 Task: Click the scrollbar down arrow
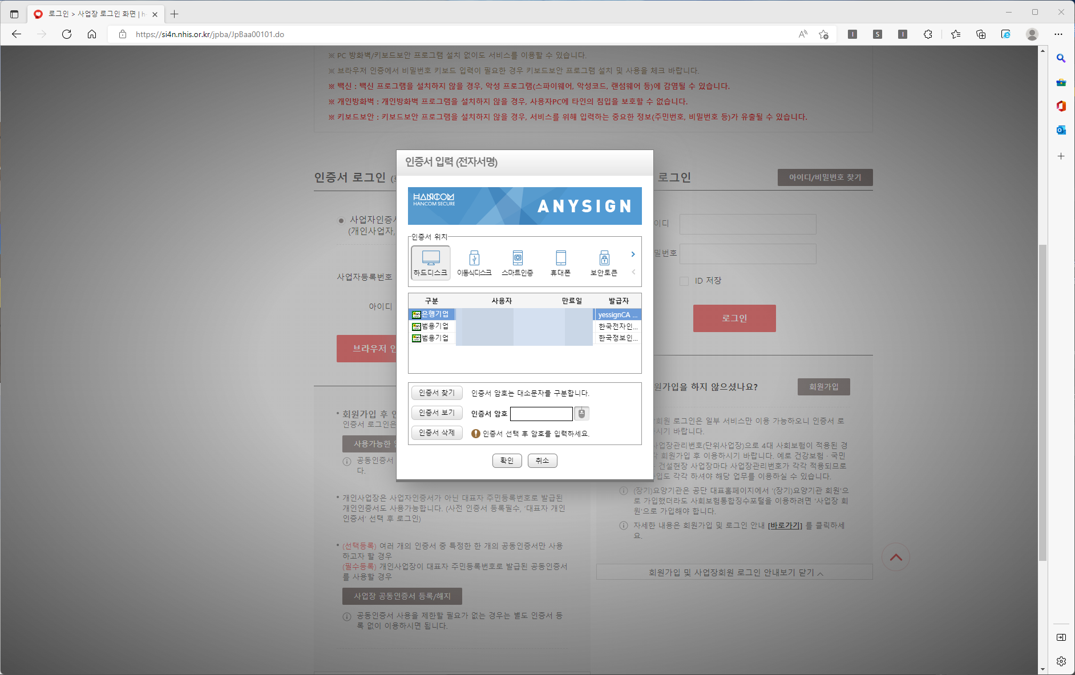[1042, 669]
